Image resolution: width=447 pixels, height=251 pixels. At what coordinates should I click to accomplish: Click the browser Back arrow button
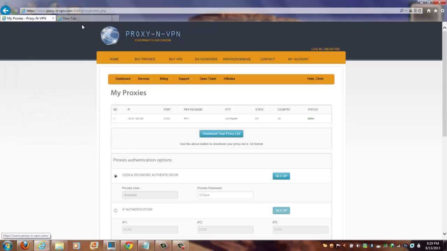coord(6,10)
